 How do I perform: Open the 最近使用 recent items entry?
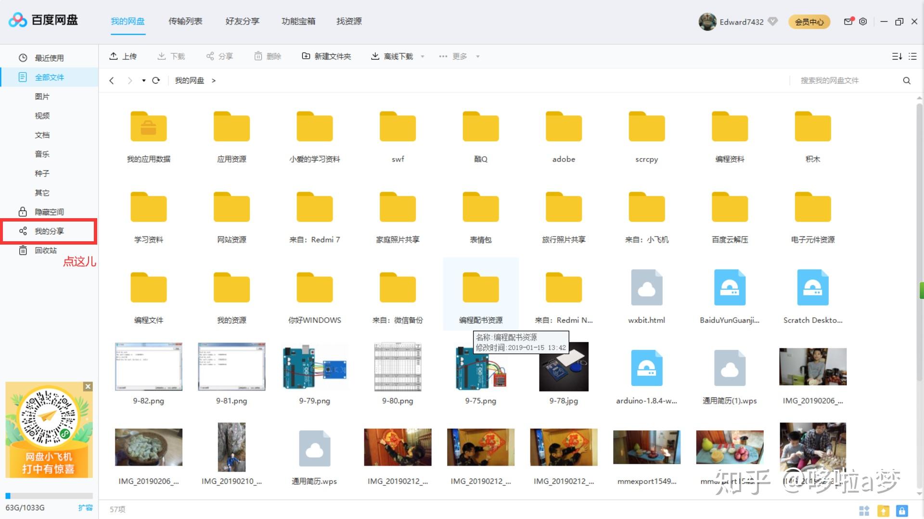(41, 58)
